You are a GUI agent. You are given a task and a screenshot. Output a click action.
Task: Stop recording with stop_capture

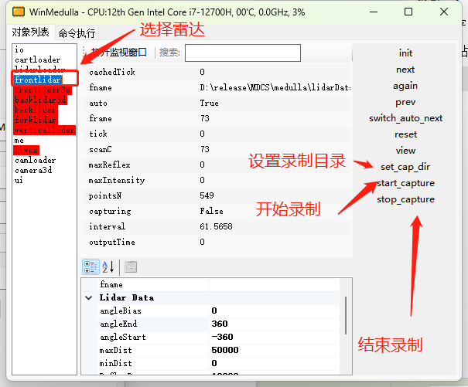pyautogui.click(x=405, y=199)
